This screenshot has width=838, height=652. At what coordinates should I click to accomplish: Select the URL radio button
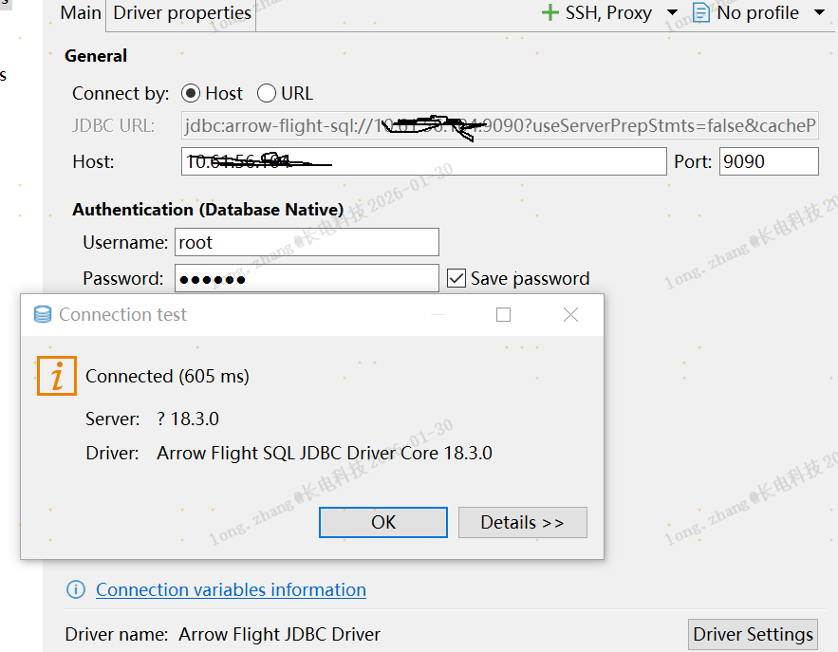tap(267, 93)
